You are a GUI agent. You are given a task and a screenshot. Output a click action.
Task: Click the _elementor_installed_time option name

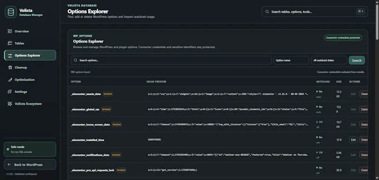(88, 140)
